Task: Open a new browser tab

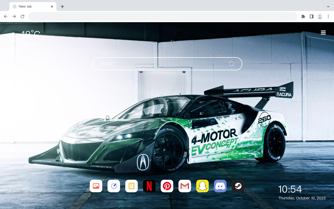Action: [x=62, y=7]
